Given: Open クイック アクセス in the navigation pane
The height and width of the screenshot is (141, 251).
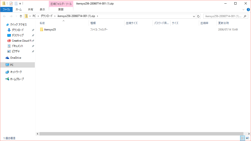Looking at the screenshot, I should pyautogui.click(x=18, y=25).
